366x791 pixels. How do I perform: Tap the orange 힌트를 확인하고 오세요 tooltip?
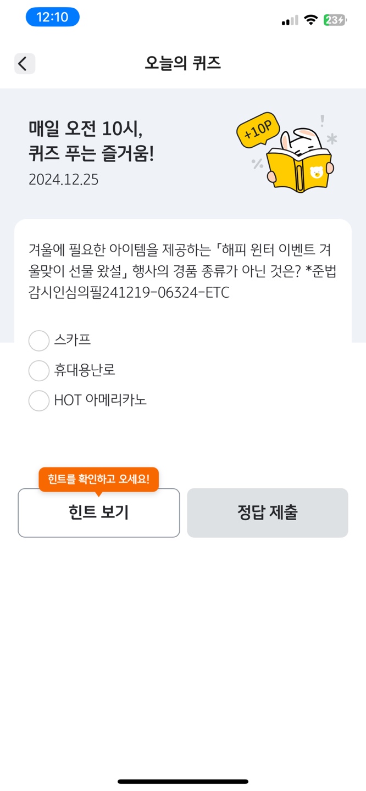pyautogui.click(x=99, y=479)
